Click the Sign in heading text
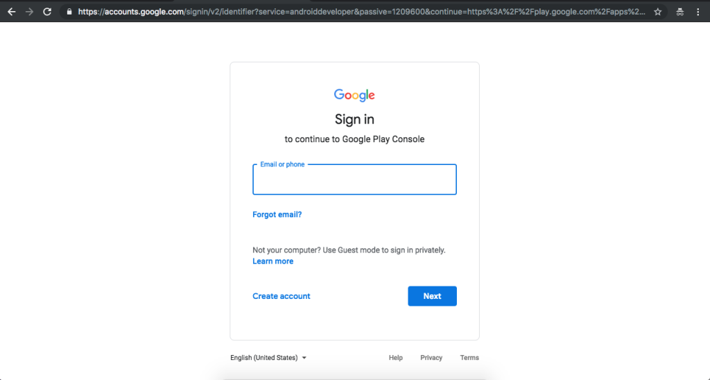This screenshot has height=380, width=710. tap(354, 119)
